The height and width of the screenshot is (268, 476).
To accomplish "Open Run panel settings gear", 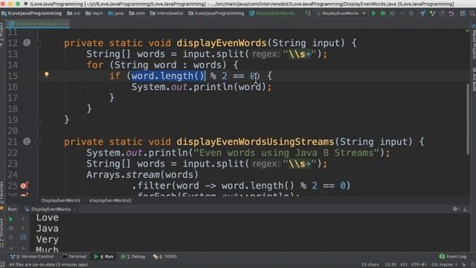I will tap(455, 209).
